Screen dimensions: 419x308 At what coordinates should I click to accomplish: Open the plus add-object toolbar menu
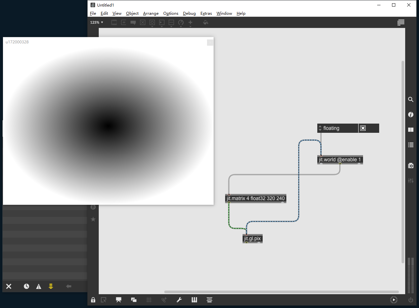pyautogui.click(x=190, y=23)
